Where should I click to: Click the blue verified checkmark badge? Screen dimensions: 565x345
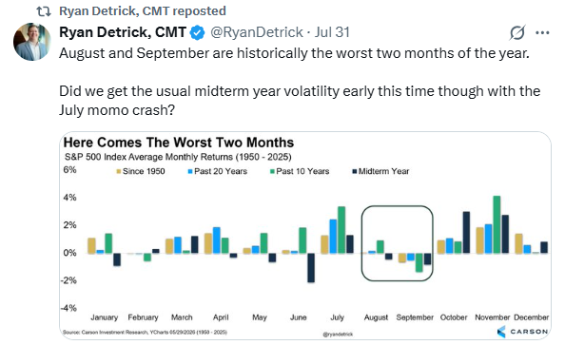coord(197,32)
